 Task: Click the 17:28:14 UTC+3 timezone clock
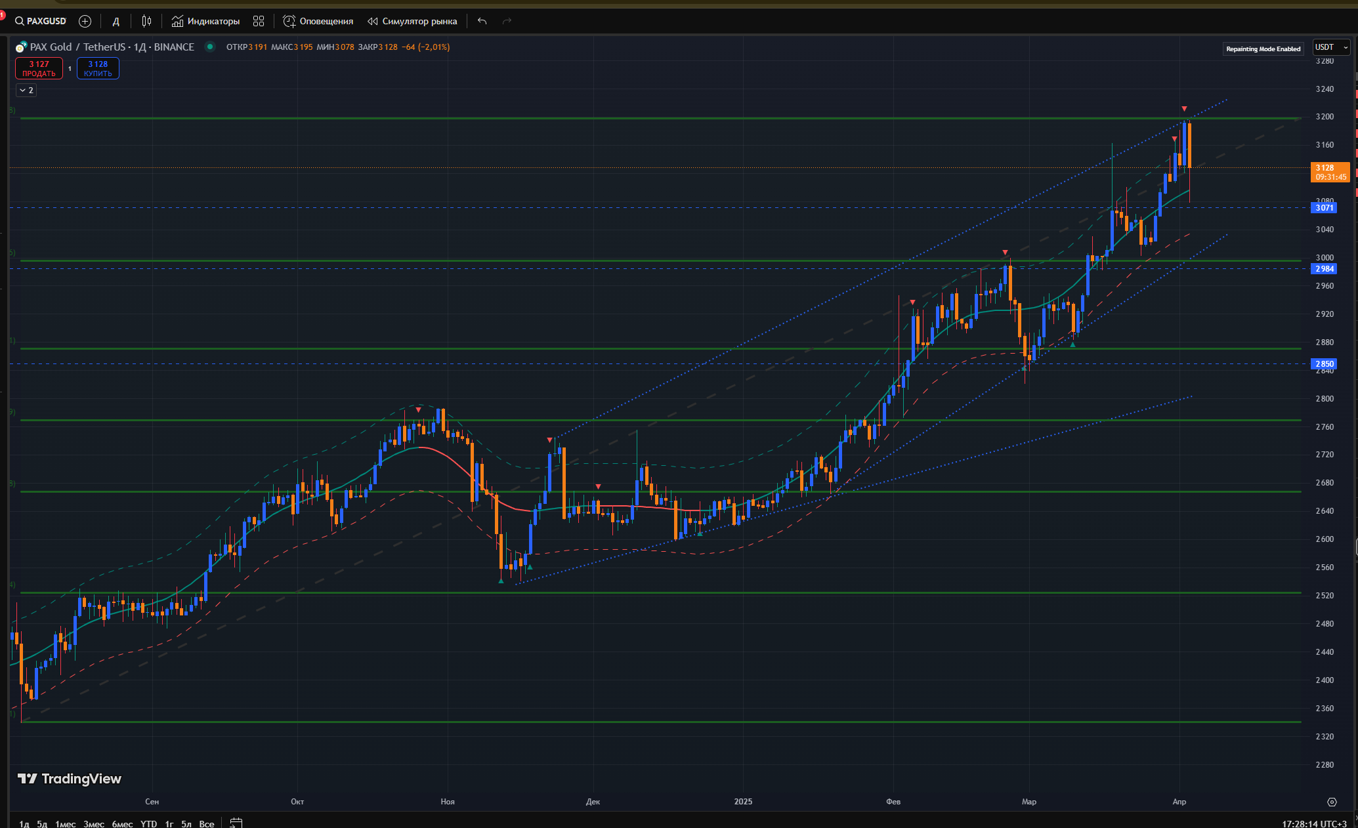coord(1314,823)
